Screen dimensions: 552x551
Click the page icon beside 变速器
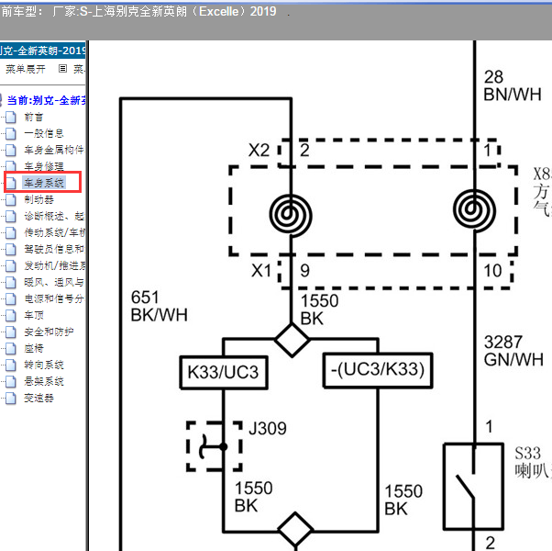click(x=11, y=399)
